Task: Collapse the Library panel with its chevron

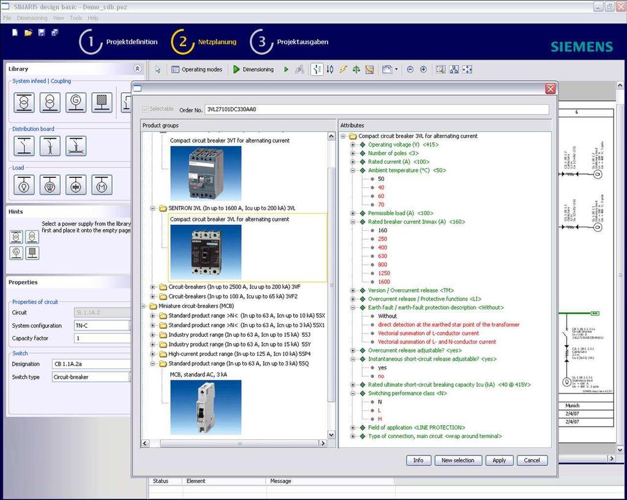Action: 137,68
